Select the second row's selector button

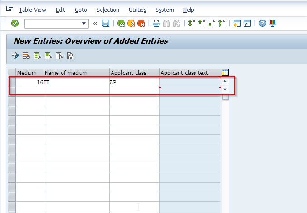click(12, 92)
